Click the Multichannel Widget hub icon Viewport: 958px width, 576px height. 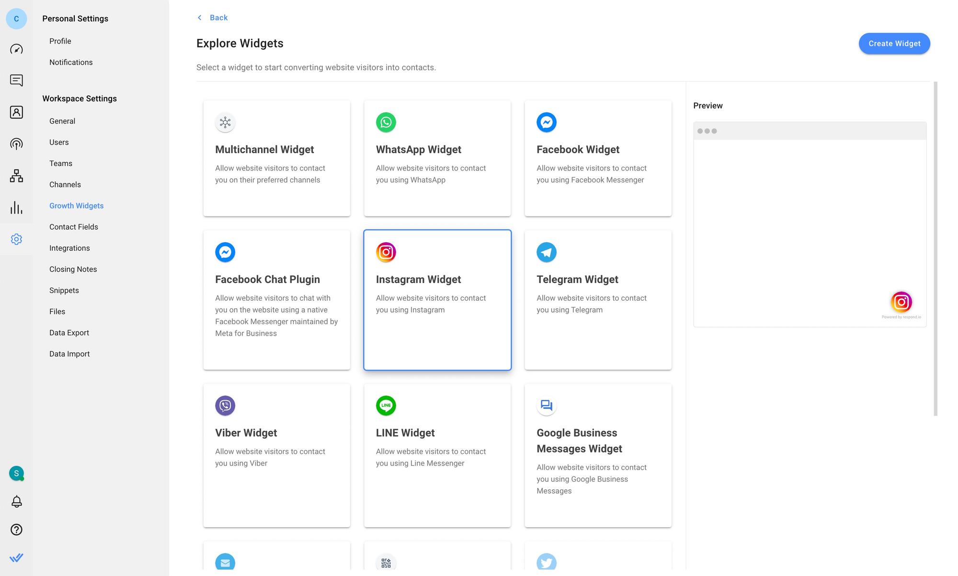[225, 123]
